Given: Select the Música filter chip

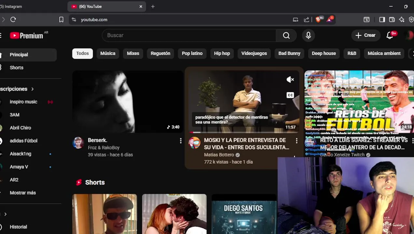Looking at the screenshot, I should tap(108, 53).
